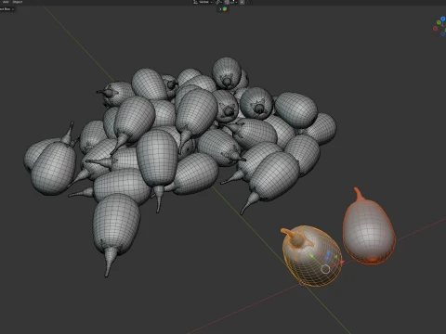
Task: Click the dim blue negative Z gizmo circle
Action: (x=443, y=33)
